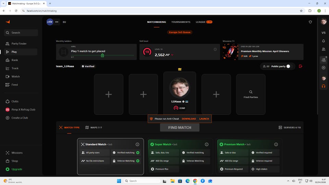The height and width of the screenshot is (185, 329).
Task: Show Super Match info
Action: coord(207,144)
